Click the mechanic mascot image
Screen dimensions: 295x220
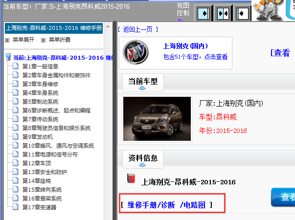click(268, 10)
